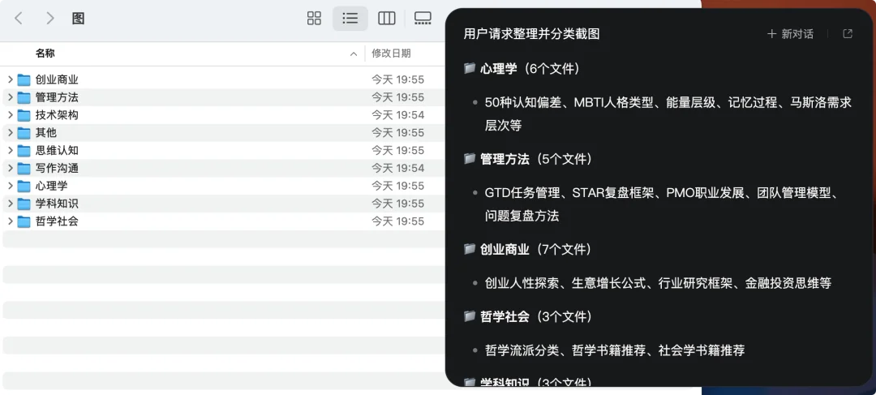Expand the 心理学 folder disclosure triangle
Viewport: 876px width, 395px height.
coord(10,186)
